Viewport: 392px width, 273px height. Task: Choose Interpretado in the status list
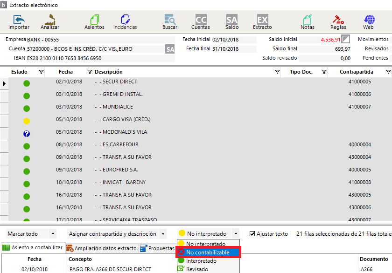coord(209,261)
